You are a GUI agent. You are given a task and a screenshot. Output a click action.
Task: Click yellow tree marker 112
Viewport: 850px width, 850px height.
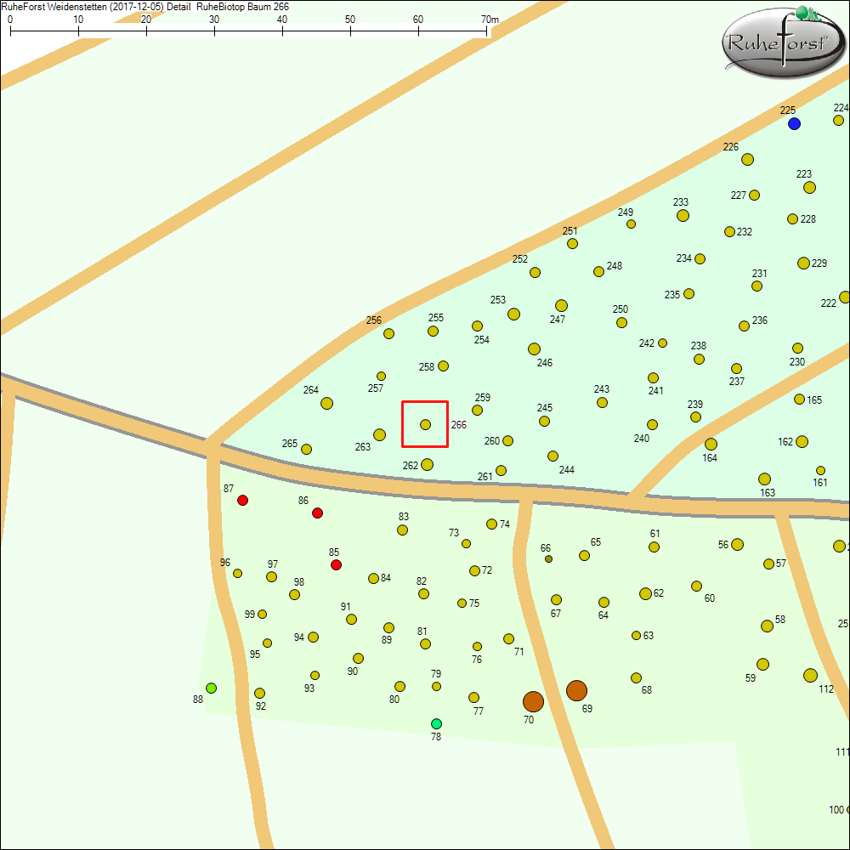(x=810, y=675)
